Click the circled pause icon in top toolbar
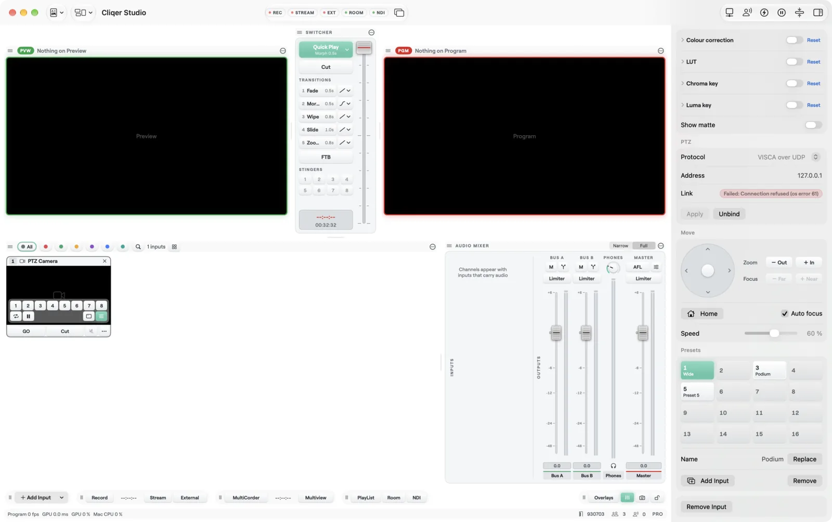Viewport: 832px width, 522px height. (782, 12)
